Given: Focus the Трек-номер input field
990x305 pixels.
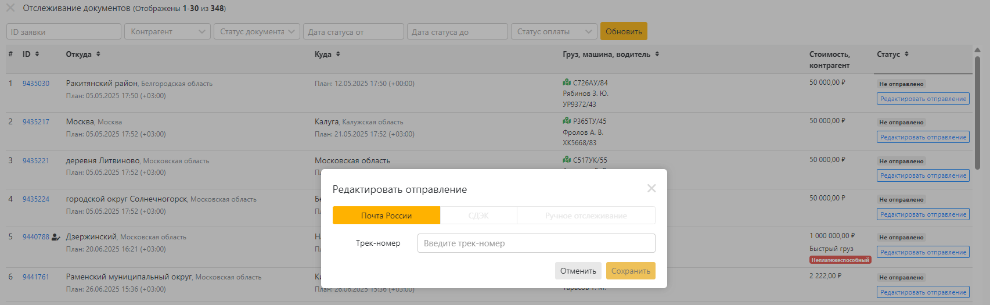Looking at the screenshot, I should coord(537,243).
